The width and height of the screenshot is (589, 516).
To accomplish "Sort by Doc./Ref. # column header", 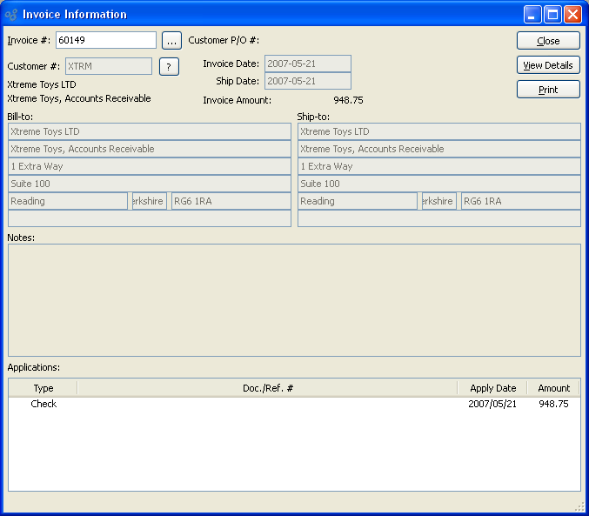I will coord(267,388).
